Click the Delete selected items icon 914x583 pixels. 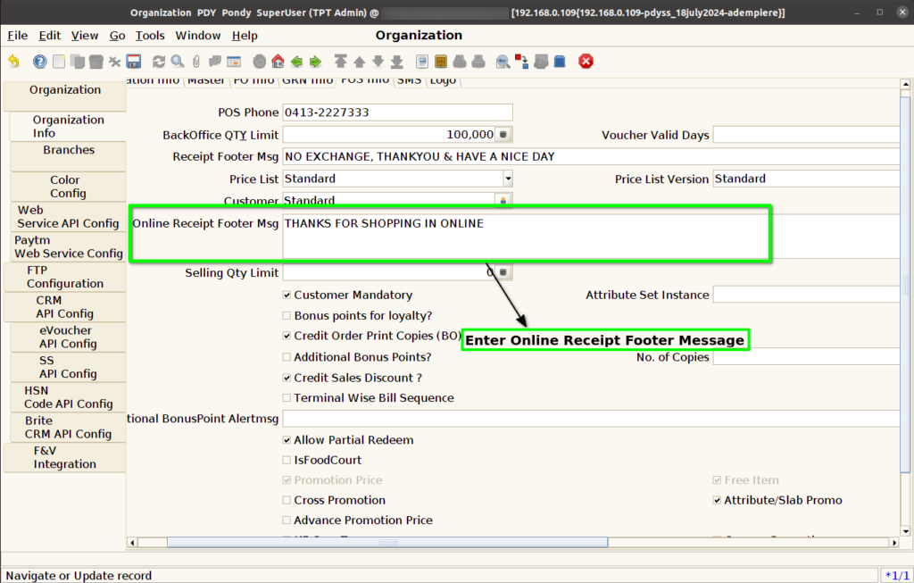[x=115, y=62]
